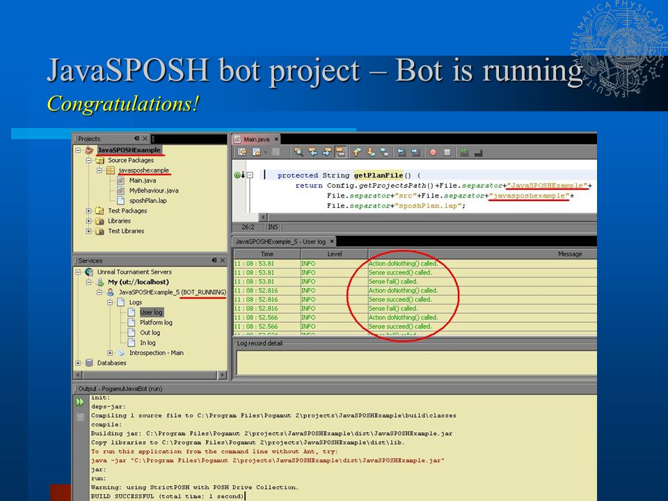Select the Projects panel tab
Viewport: 668px width, 501px height.
click(89, 139)
